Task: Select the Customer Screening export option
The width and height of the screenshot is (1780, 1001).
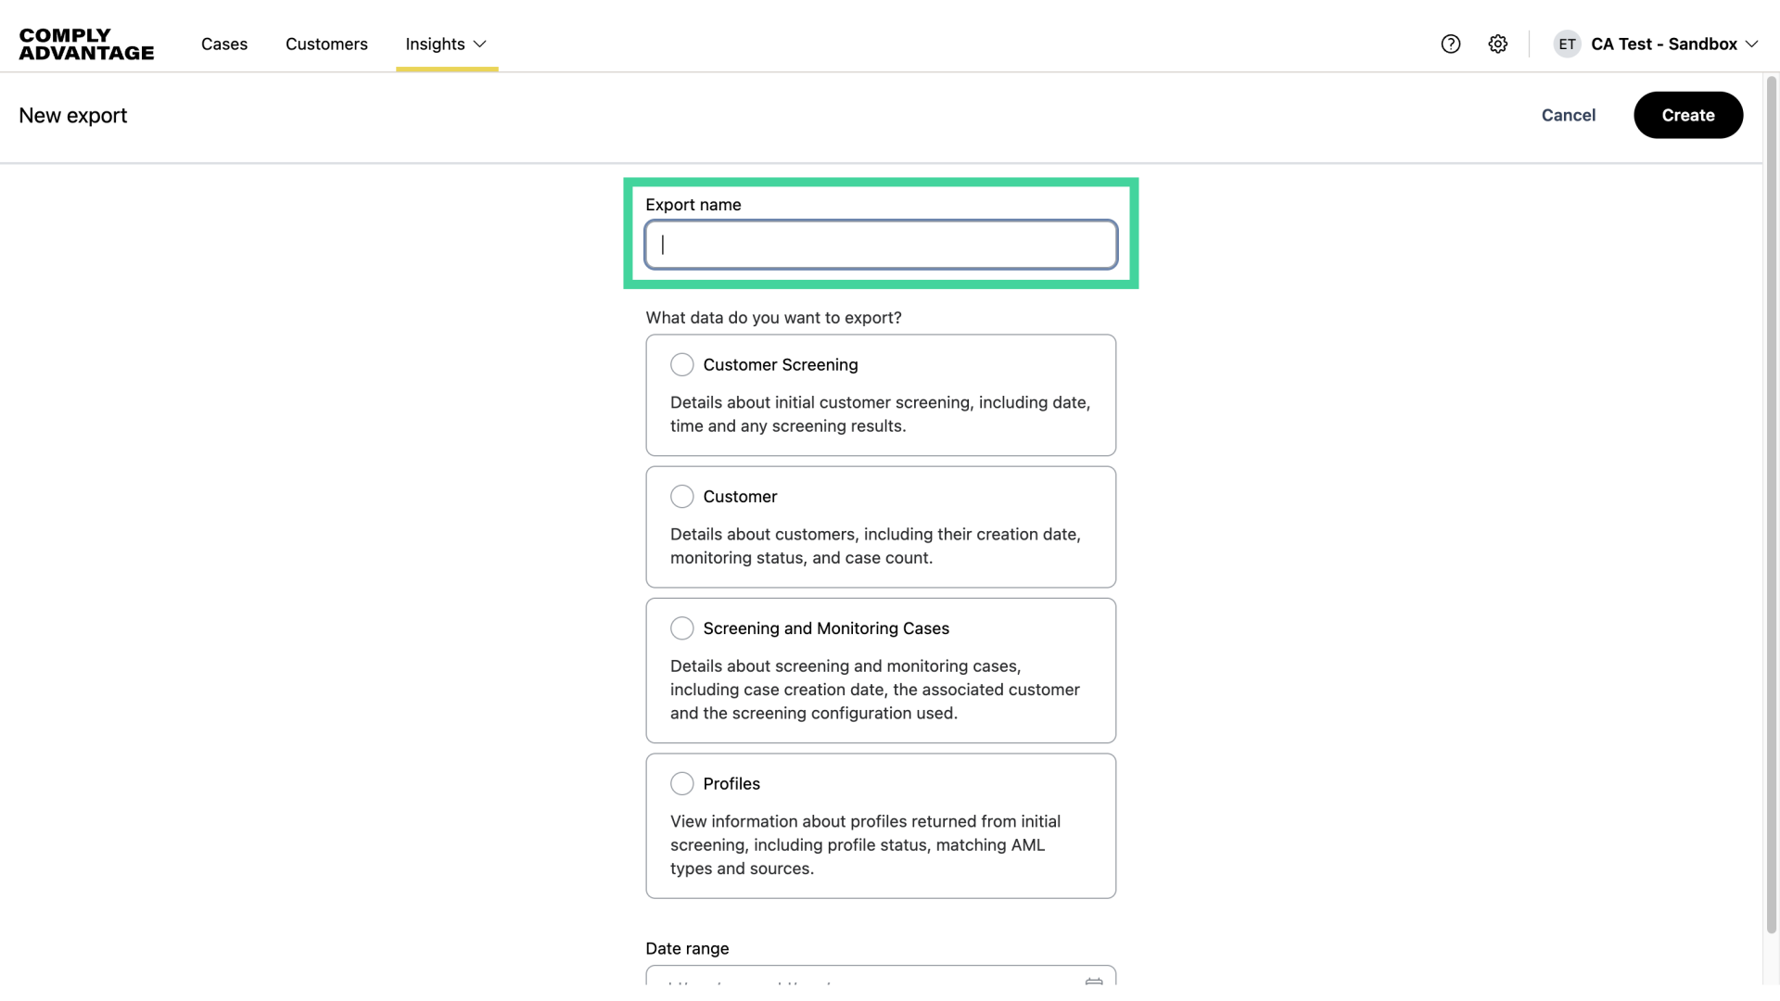Action: (x=681, y=364)
